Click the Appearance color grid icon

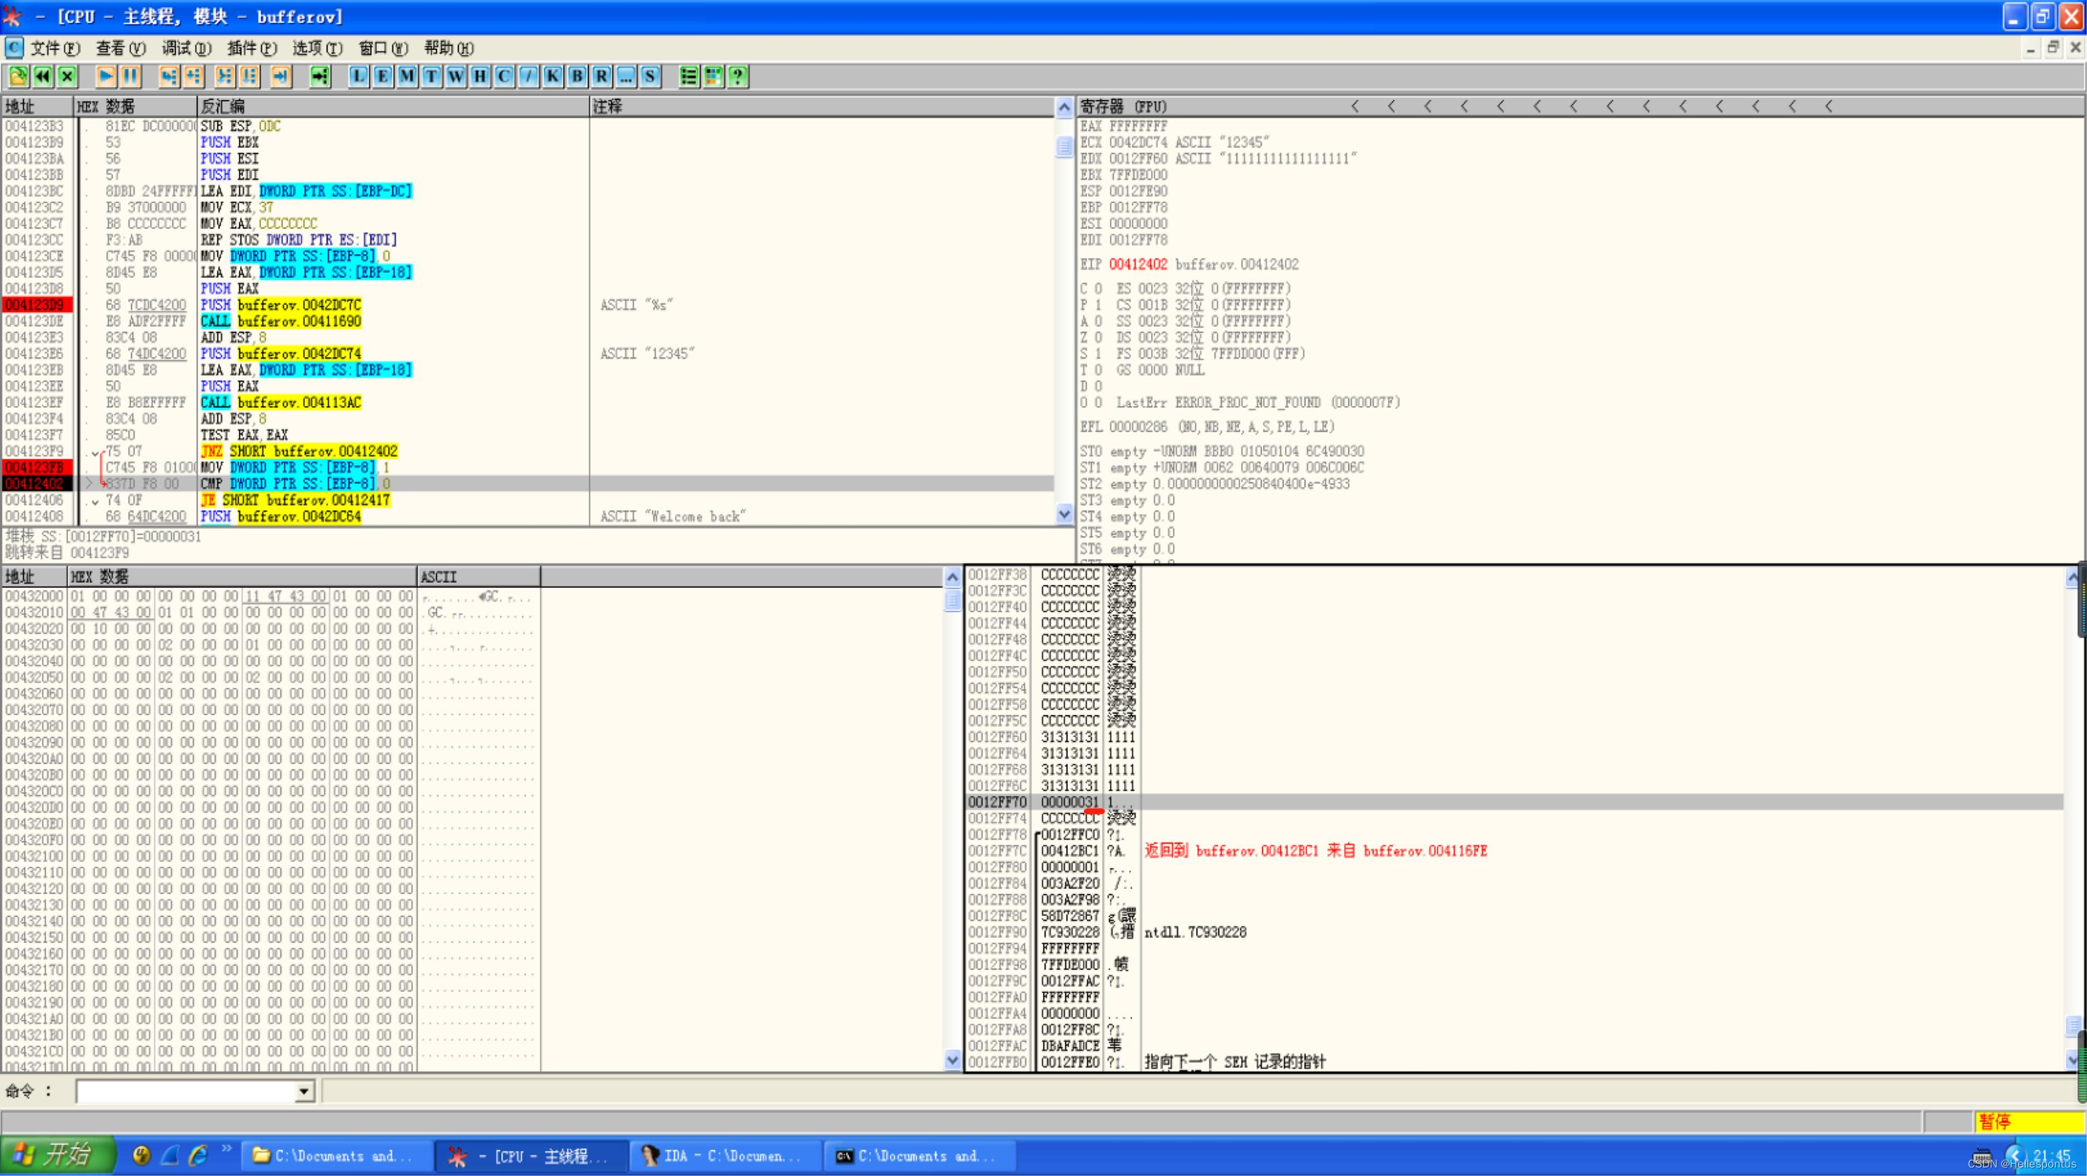[713, 76]
